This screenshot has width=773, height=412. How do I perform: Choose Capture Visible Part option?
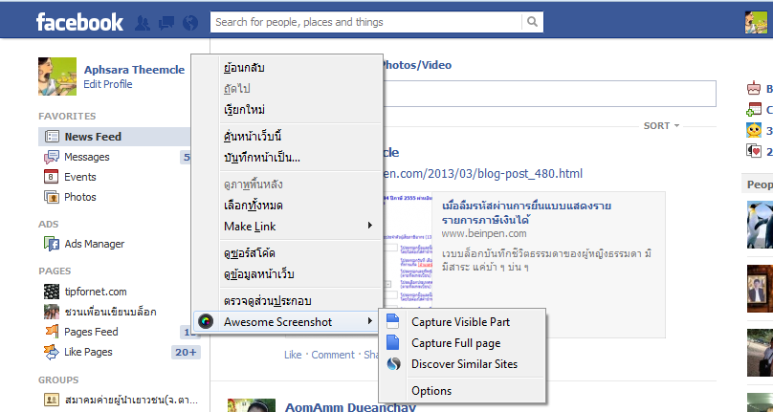[x=462, y=322]
